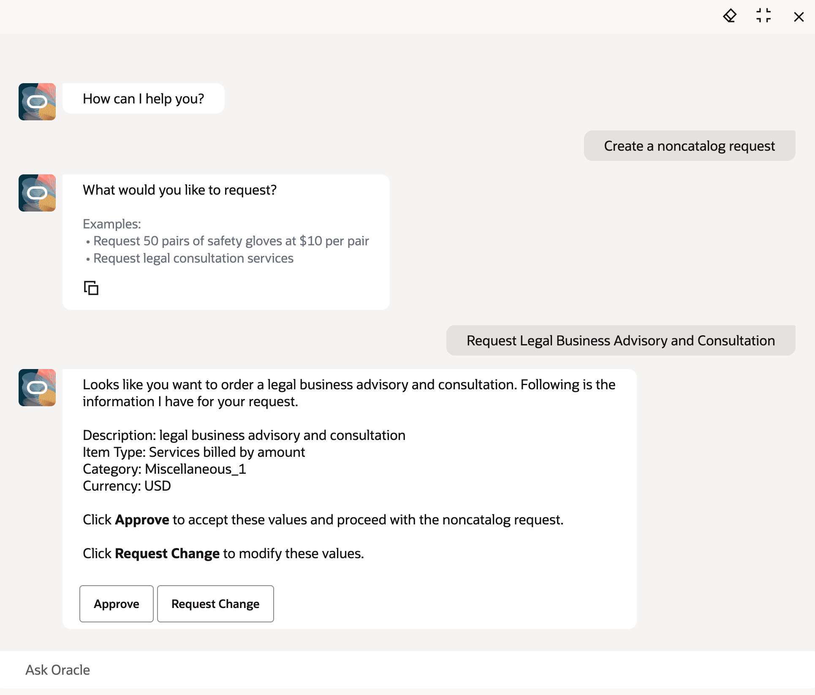The height and width of the screenshot is (695, 815).
Task: Copy the 'What would you like to request?' message
Action: coord(91,288)
